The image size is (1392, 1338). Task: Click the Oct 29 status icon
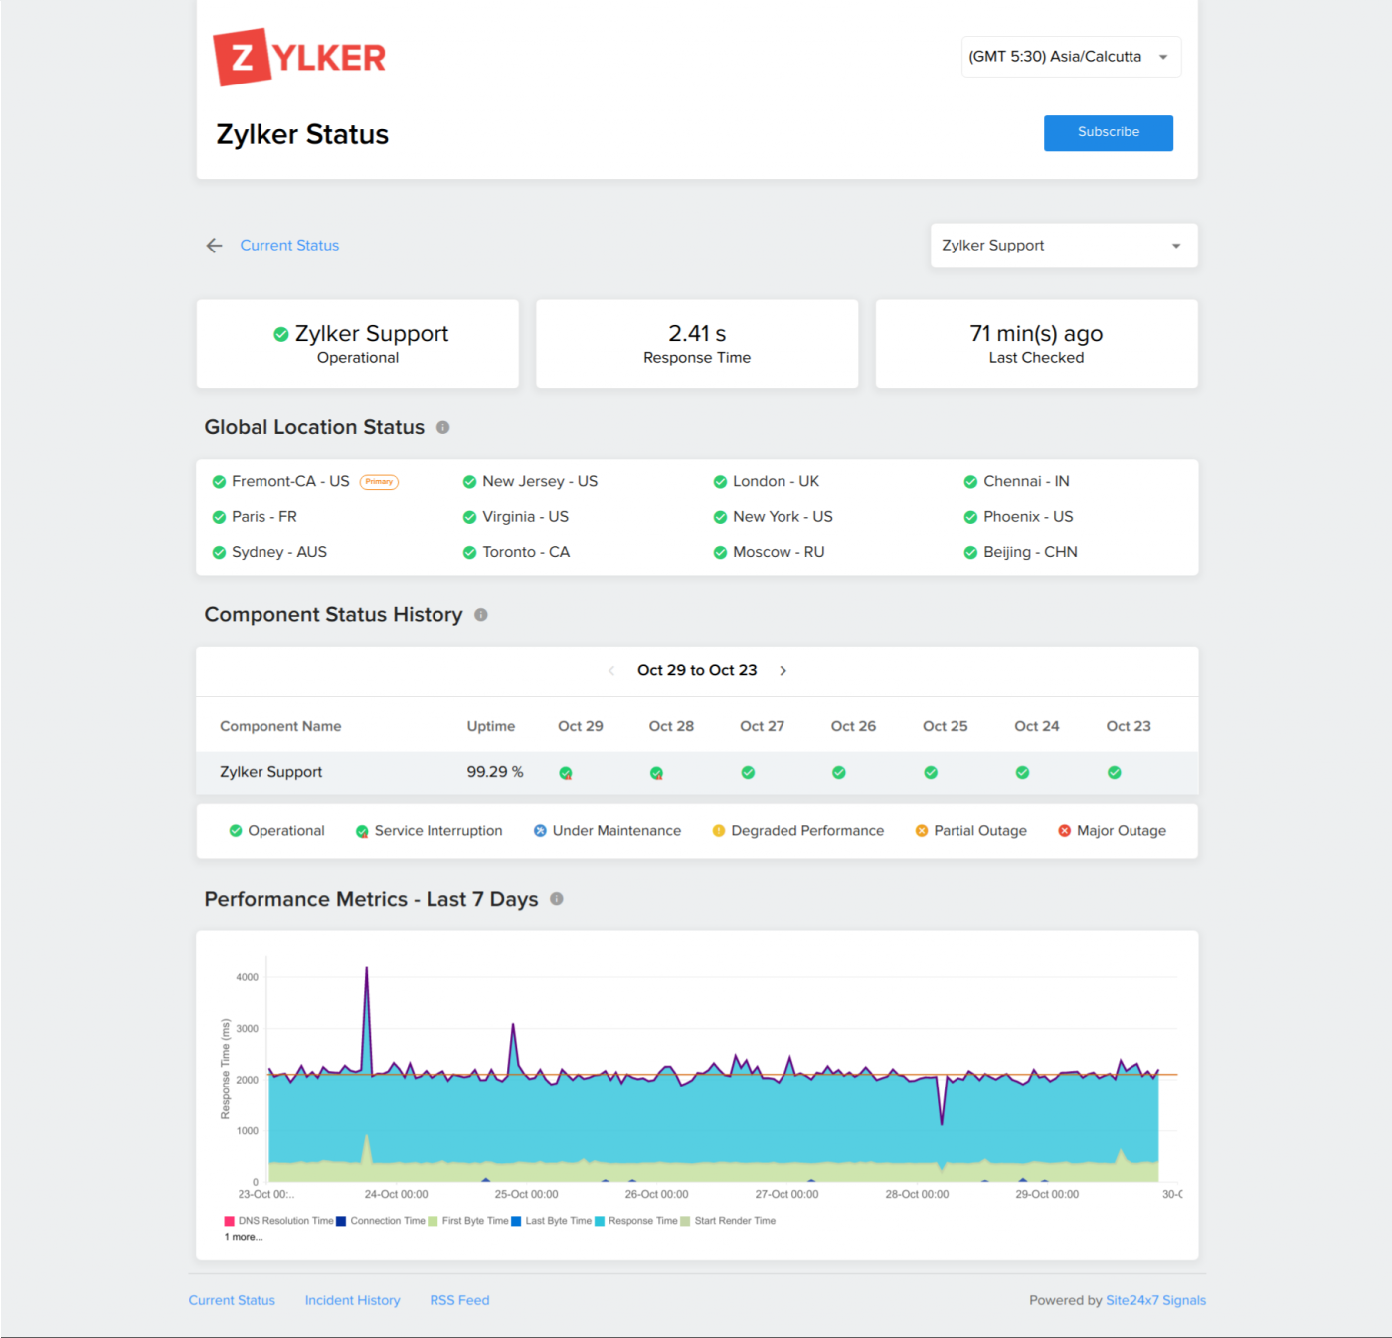(x=566, y=773)
